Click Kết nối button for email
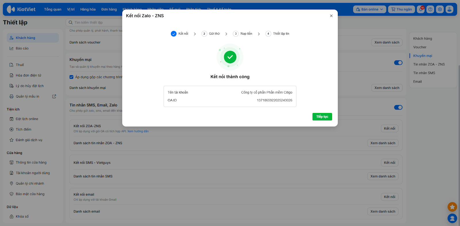The width and height of the screenshot is (460, 226). [390, 197]
